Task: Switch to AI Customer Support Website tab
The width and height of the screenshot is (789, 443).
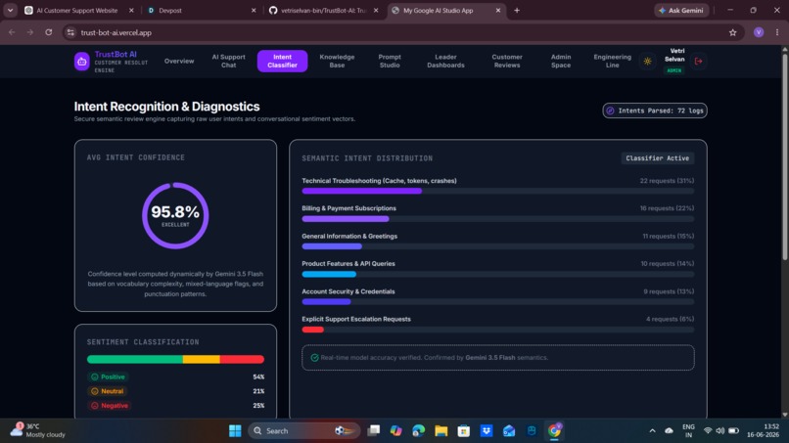Action: (77, 10)
